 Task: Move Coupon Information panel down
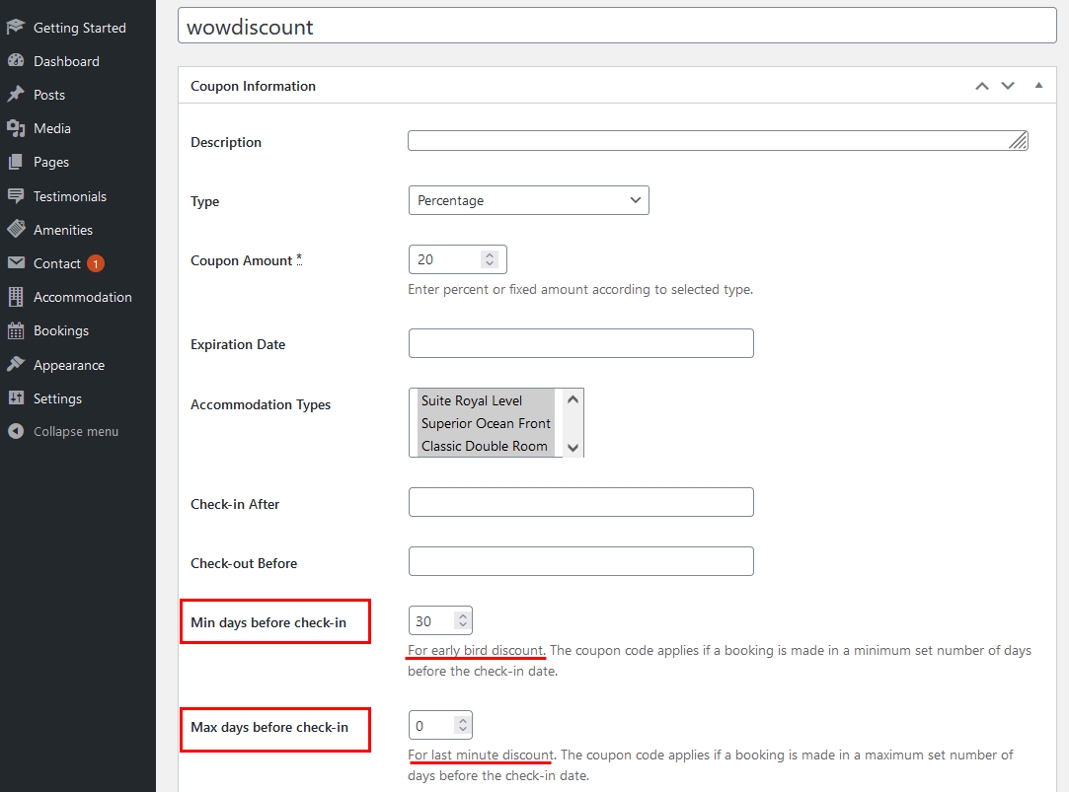point(1008,86)
